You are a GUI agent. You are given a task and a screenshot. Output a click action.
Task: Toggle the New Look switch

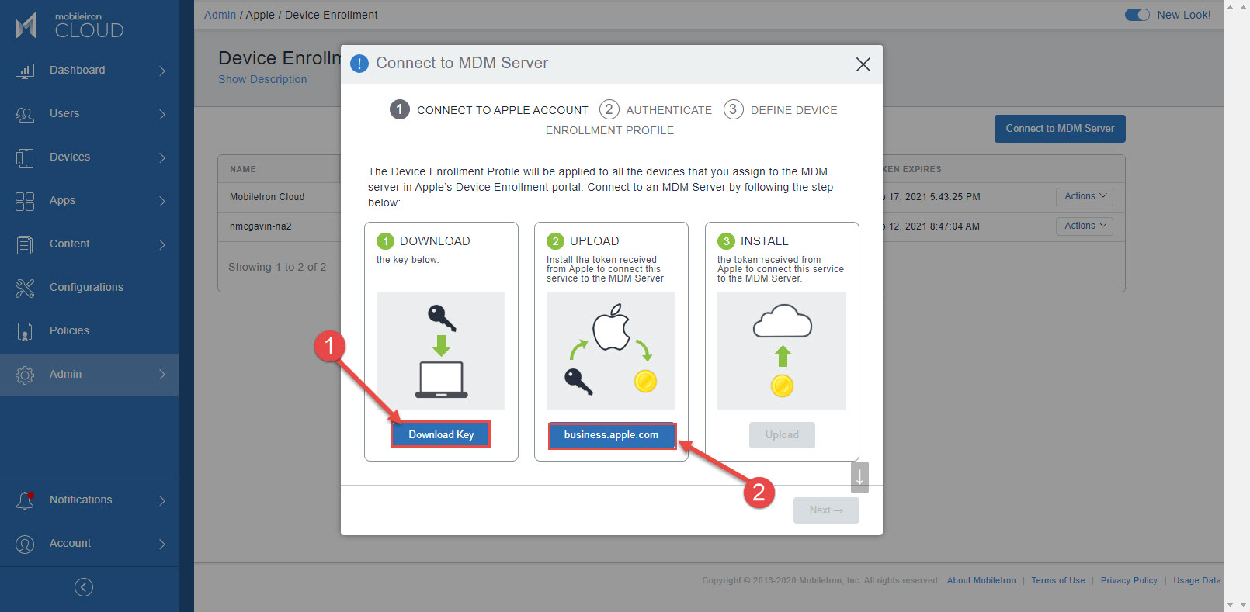pos(1137,15)
